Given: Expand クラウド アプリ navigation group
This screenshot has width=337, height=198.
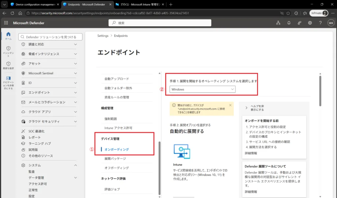Looking at the screenshot, I should click(75, 112).
